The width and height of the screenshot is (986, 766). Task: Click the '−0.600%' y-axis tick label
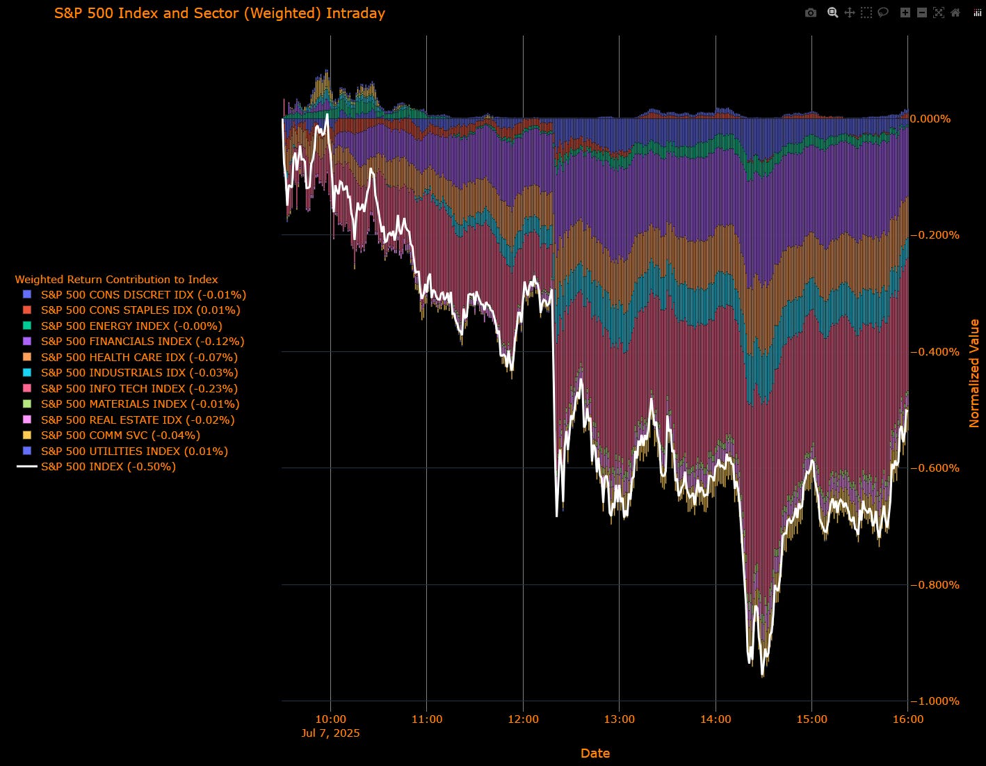(935, 468)
